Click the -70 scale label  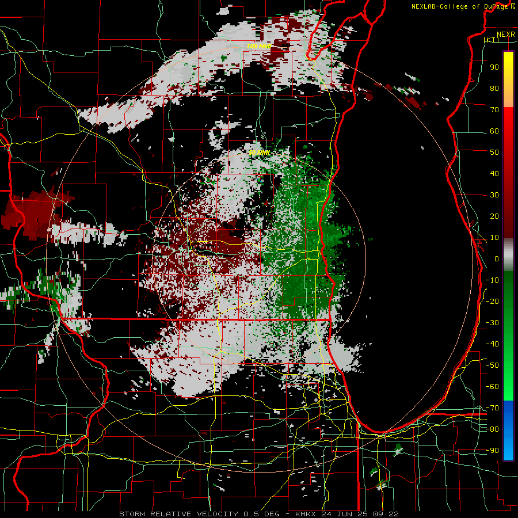(492, 408)
